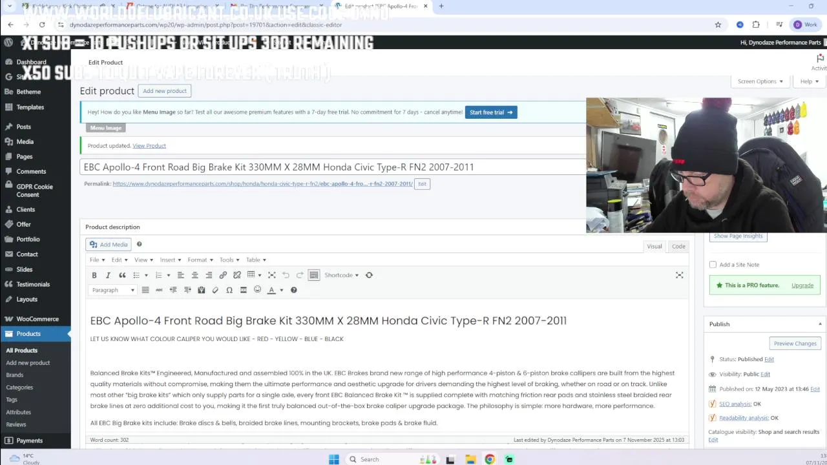
Task: Collapse the Publish metabox
Action: click(820, 324)
